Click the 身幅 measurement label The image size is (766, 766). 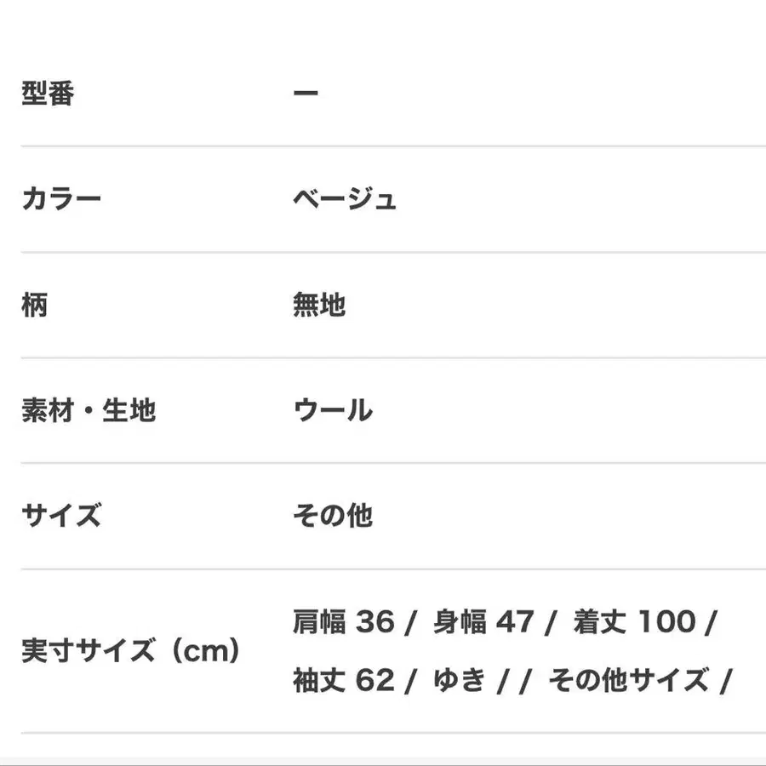tap(459, 623)
